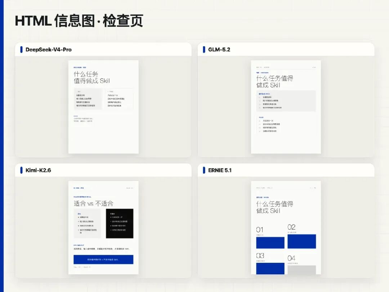
Task: Click the black 不适合 box in Kimi preview
Action: [x=120, y=224]
